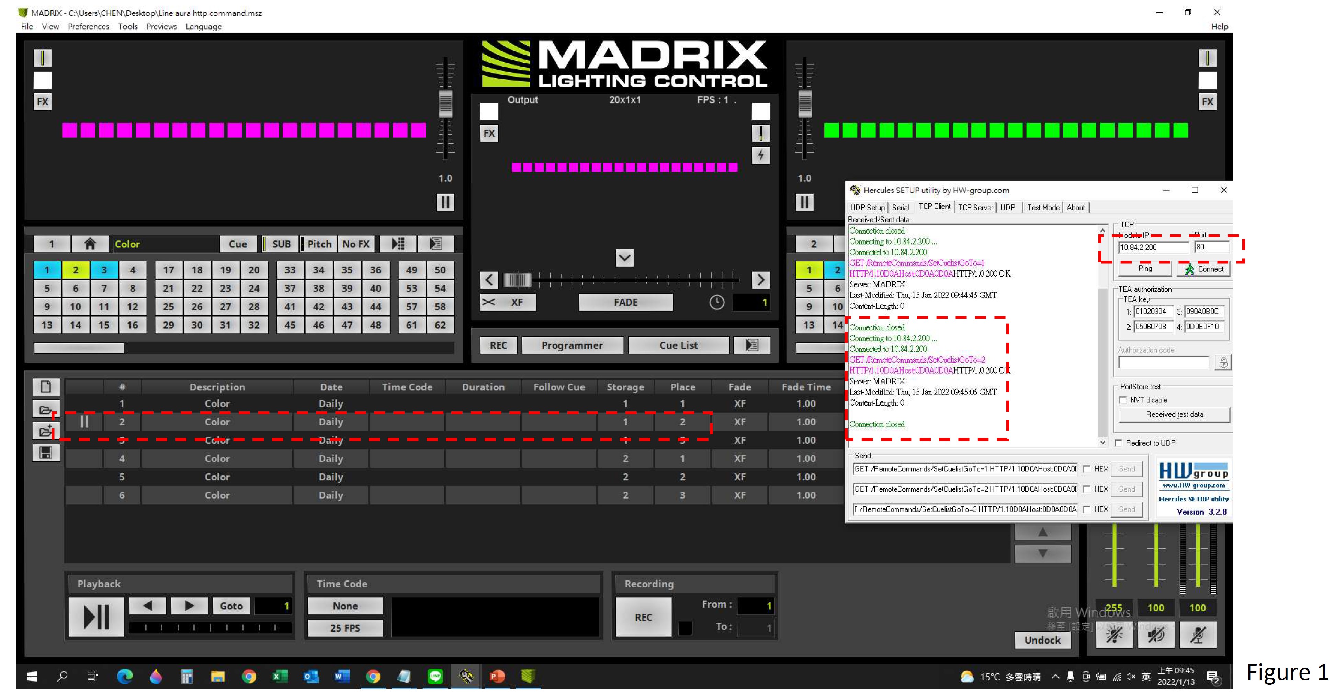Click the authorization code lock icon
This screenshot has height=693, width=1335.
pos(1223,363)
